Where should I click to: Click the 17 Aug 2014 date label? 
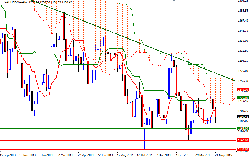(125, 155)
